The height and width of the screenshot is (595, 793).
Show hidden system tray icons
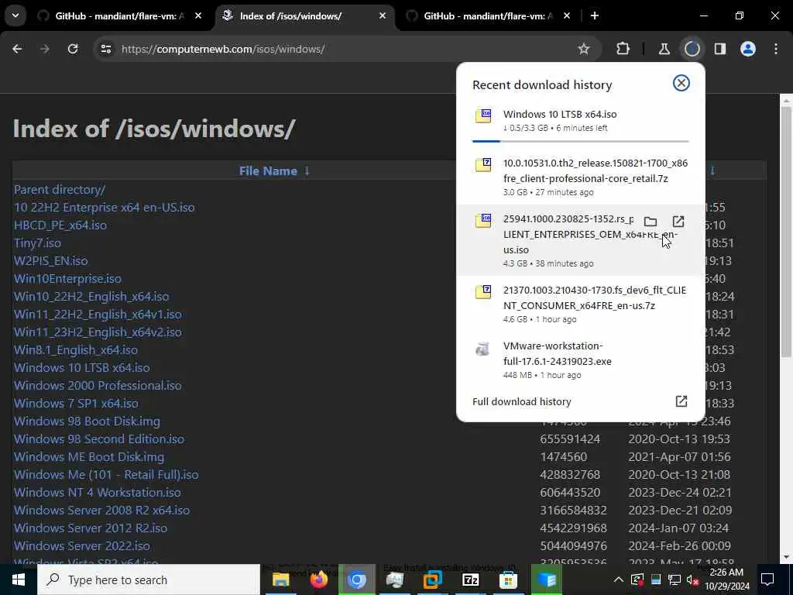tap(619, 580)
